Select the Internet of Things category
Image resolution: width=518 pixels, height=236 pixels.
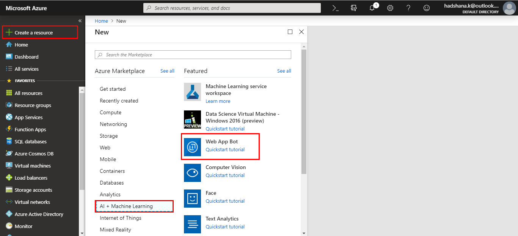coord(121,218)
